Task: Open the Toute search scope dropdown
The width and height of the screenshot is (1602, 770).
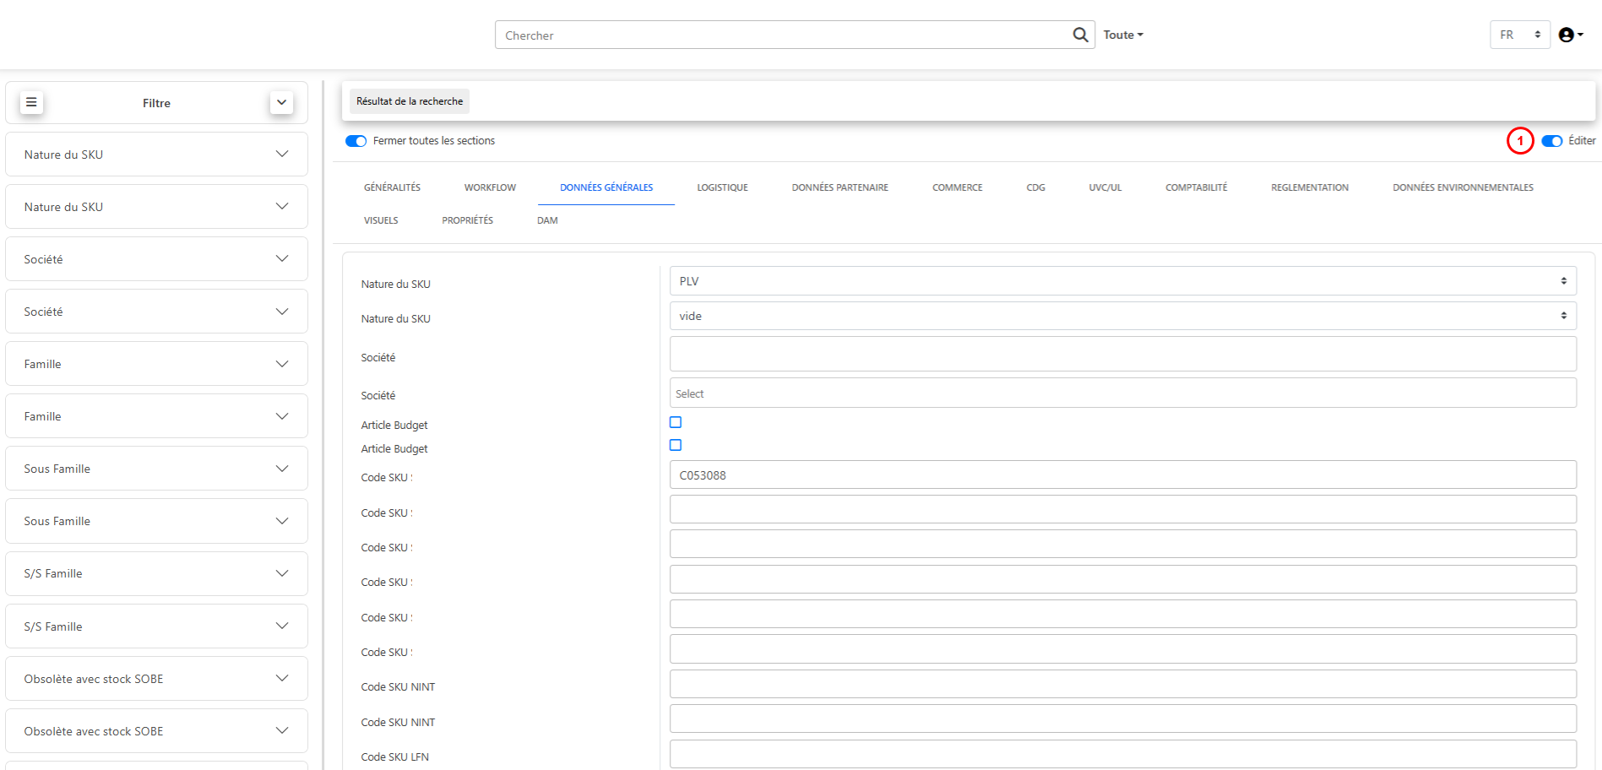Action: click(1122, 35)
